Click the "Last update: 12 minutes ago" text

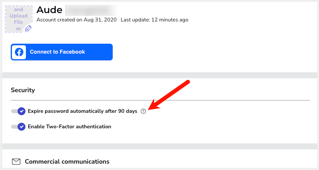point(155,20)
